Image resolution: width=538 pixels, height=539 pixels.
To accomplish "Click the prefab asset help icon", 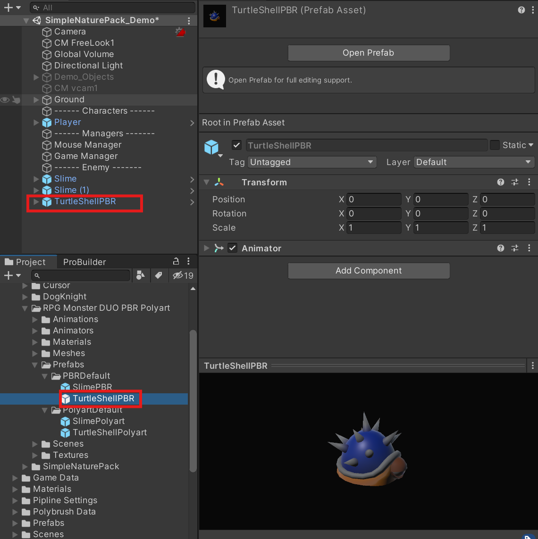I will coord(521,10).
